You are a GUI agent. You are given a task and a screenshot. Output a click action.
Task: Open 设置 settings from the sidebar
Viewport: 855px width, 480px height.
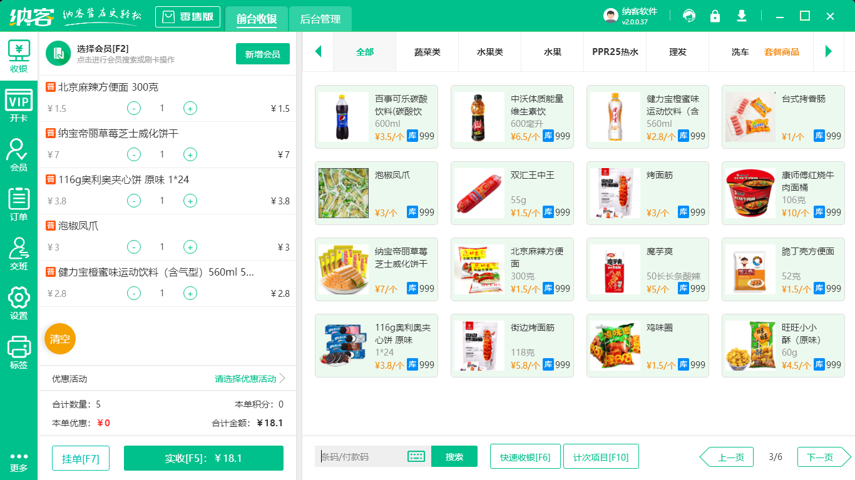click(19, 304)
